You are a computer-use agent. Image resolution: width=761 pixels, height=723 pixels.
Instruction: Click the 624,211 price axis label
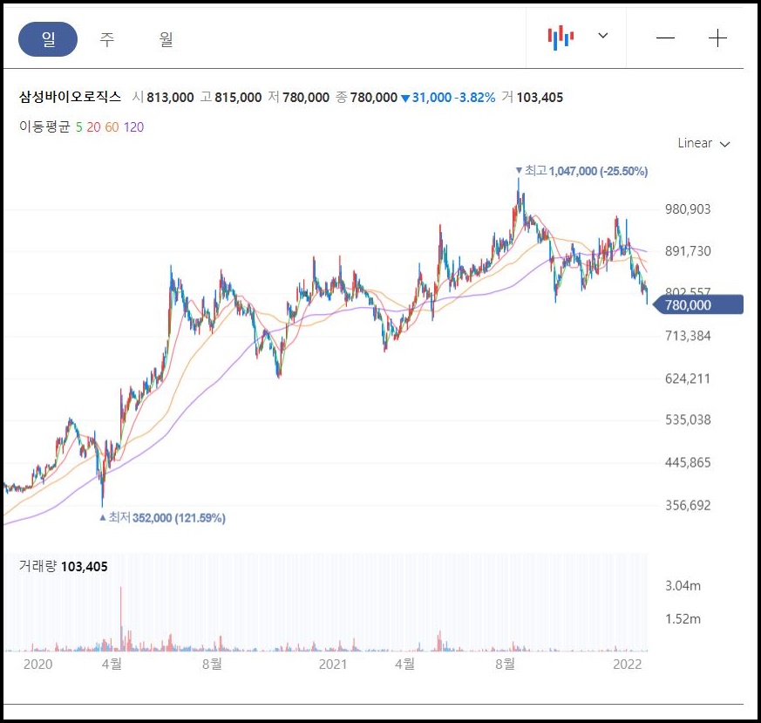[x=688, y=379]
